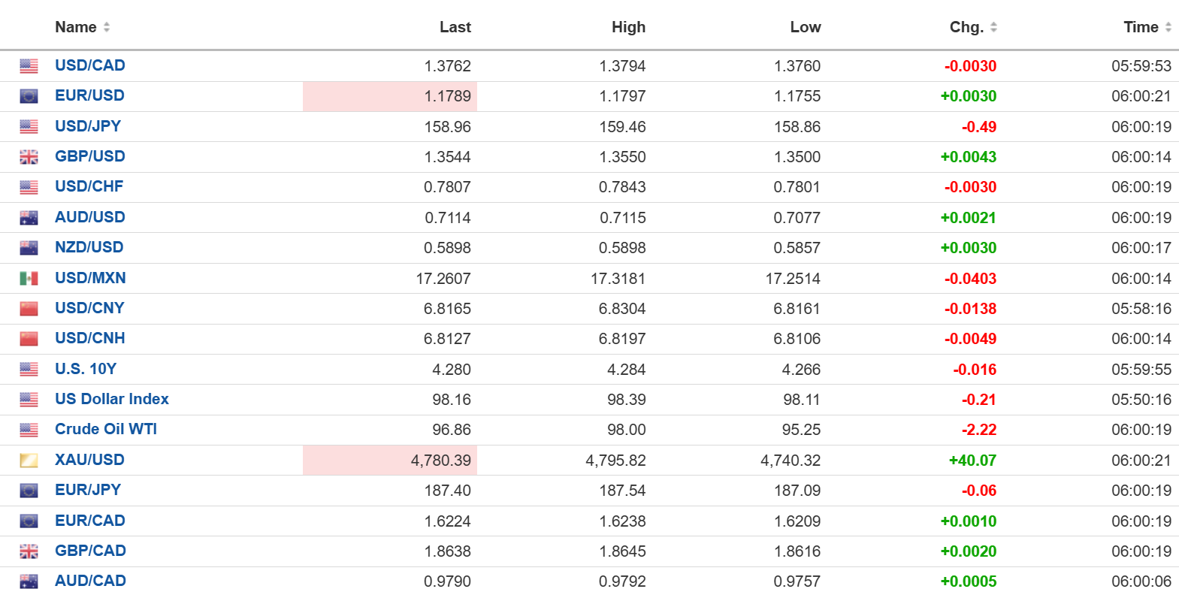This screenshot has width=1179, height=595.
Task: Sort by Chg. column using sort arrows
Action: coord(993,27)
